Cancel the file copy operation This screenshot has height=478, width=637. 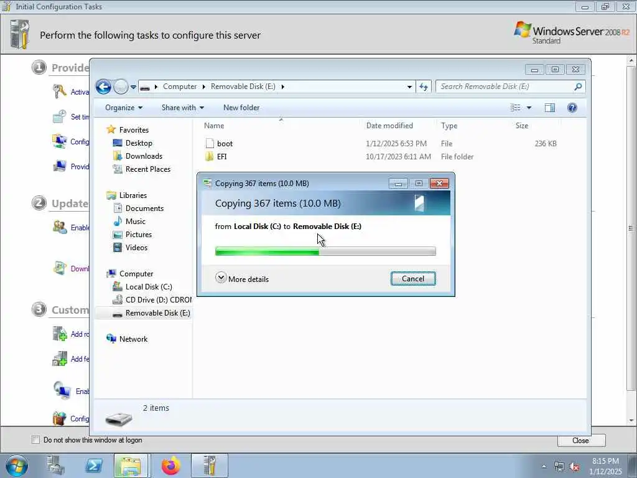coord(413,279)
